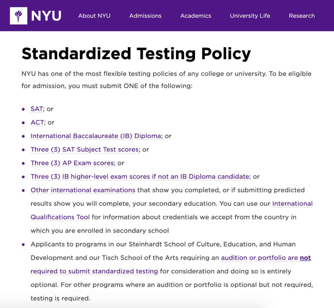Image resolution: width=334 pixels, height=308 pixels.
Task: Open the University Life menu
Action: pos(250,16)
